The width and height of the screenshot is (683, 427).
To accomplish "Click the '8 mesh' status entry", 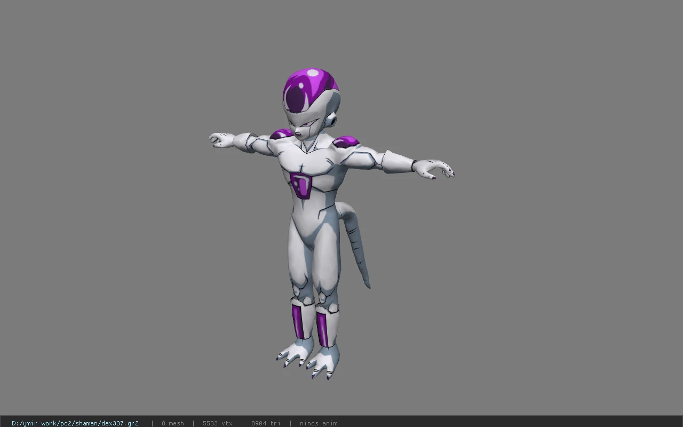I will (x=173, y=423).
